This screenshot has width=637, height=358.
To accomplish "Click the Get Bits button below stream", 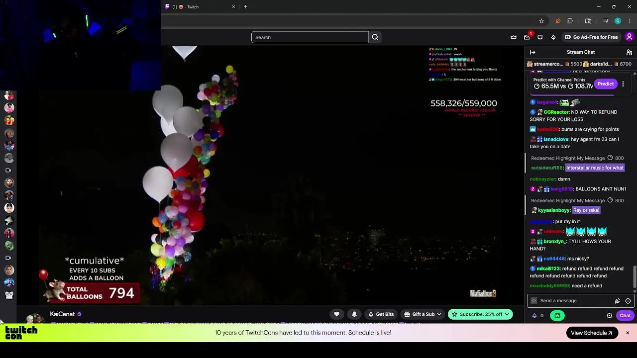I will pyautogui.click(x=381, y=314).
